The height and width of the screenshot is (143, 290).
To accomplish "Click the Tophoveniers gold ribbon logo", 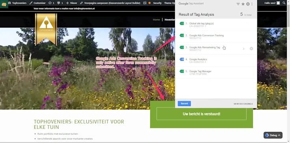I will (46, 29).
